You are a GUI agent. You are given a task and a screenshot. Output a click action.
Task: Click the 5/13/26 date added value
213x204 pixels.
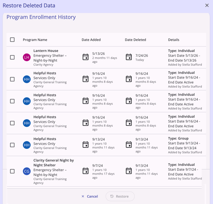point(98,54)
